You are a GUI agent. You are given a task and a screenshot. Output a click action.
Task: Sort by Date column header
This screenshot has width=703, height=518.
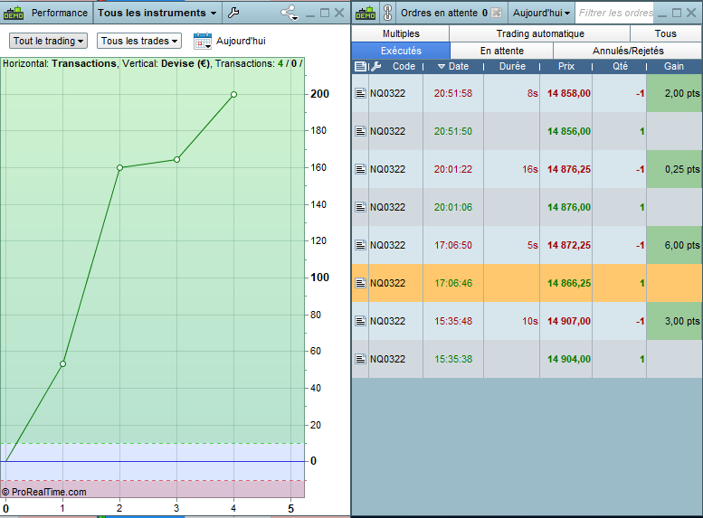click(x=453, y=66)
